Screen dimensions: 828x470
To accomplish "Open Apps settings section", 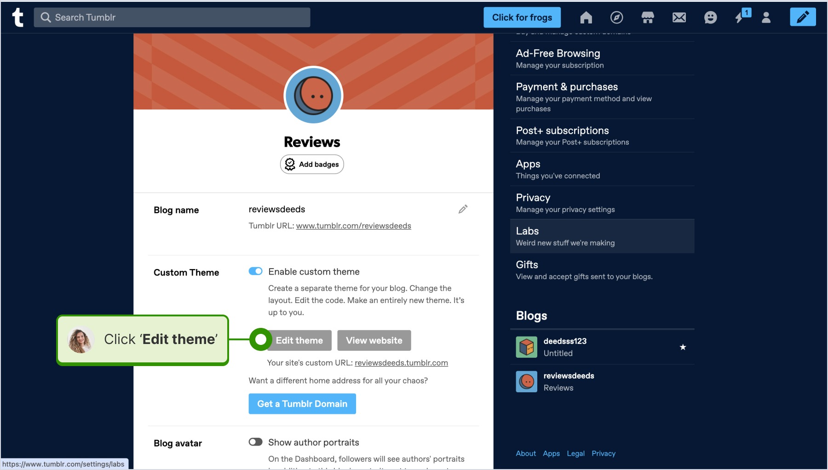I will [x=602, y=169].
